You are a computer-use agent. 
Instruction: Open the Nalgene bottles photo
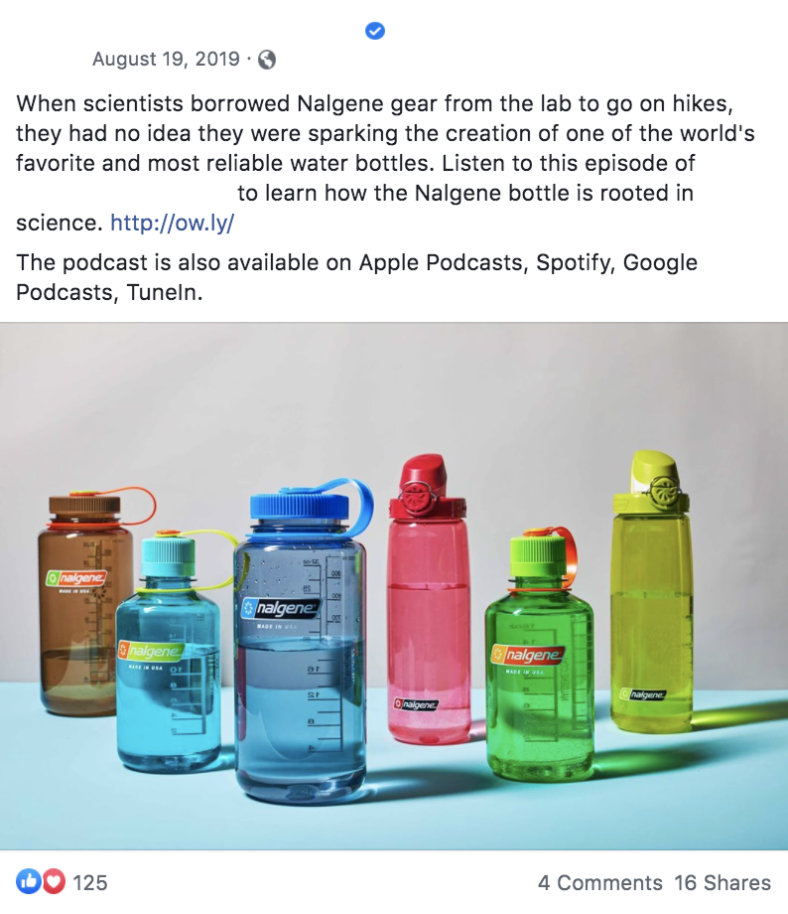(394, 586)
